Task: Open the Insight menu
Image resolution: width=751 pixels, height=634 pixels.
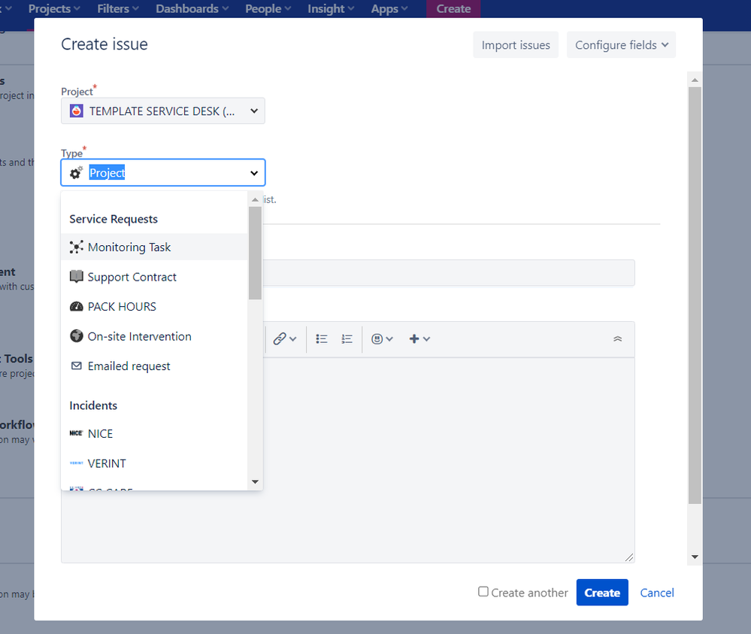Action: (x=331, y=8)
